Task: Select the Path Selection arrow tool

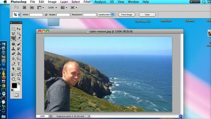Action: [13, 69]
